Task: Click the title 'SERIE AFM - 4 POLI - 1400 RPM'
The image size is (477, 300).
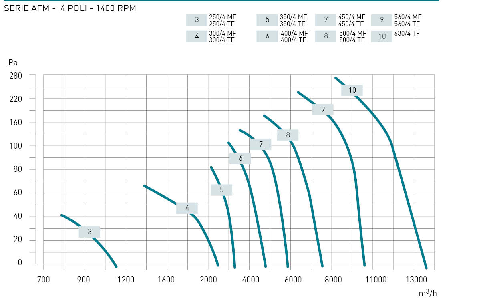Action: [70, 8]
